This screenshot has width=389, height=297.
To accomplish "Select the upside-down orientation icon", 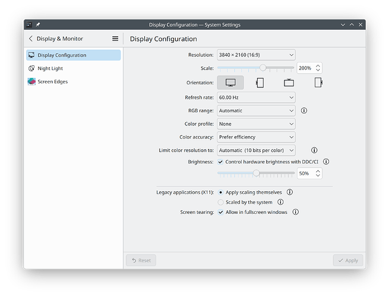I will click(289, 83).
